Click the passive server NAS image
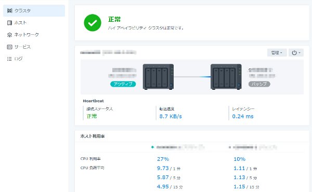This screenshot has height=192, width=312. (x=226, y=77)
